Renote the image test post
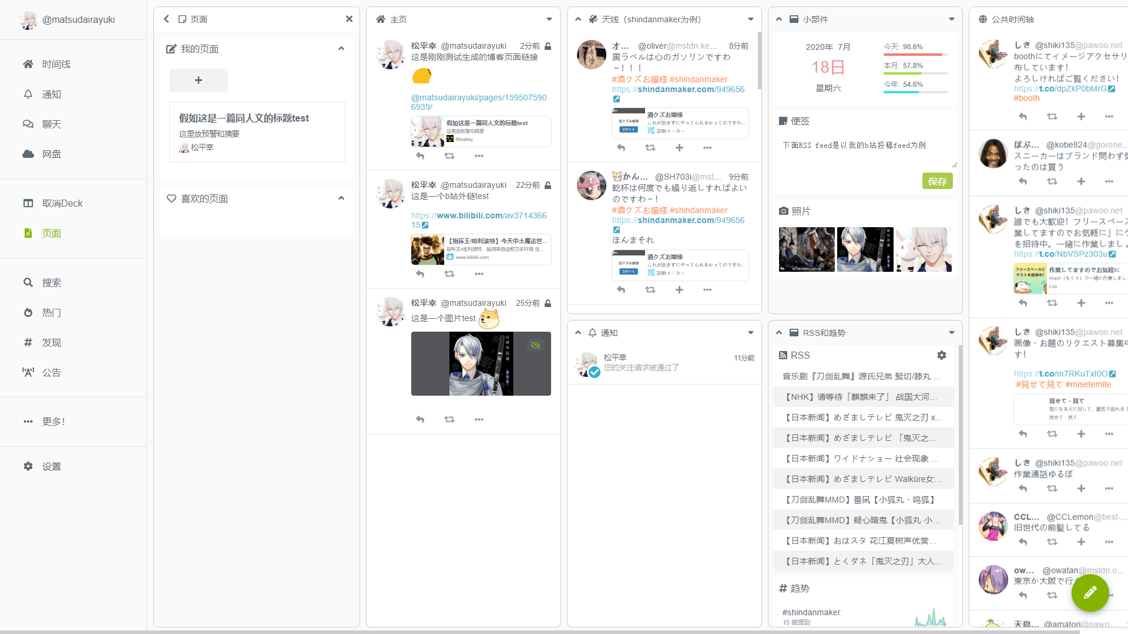The width and height of the screenshot is (1128, 634). pos(449,419)
